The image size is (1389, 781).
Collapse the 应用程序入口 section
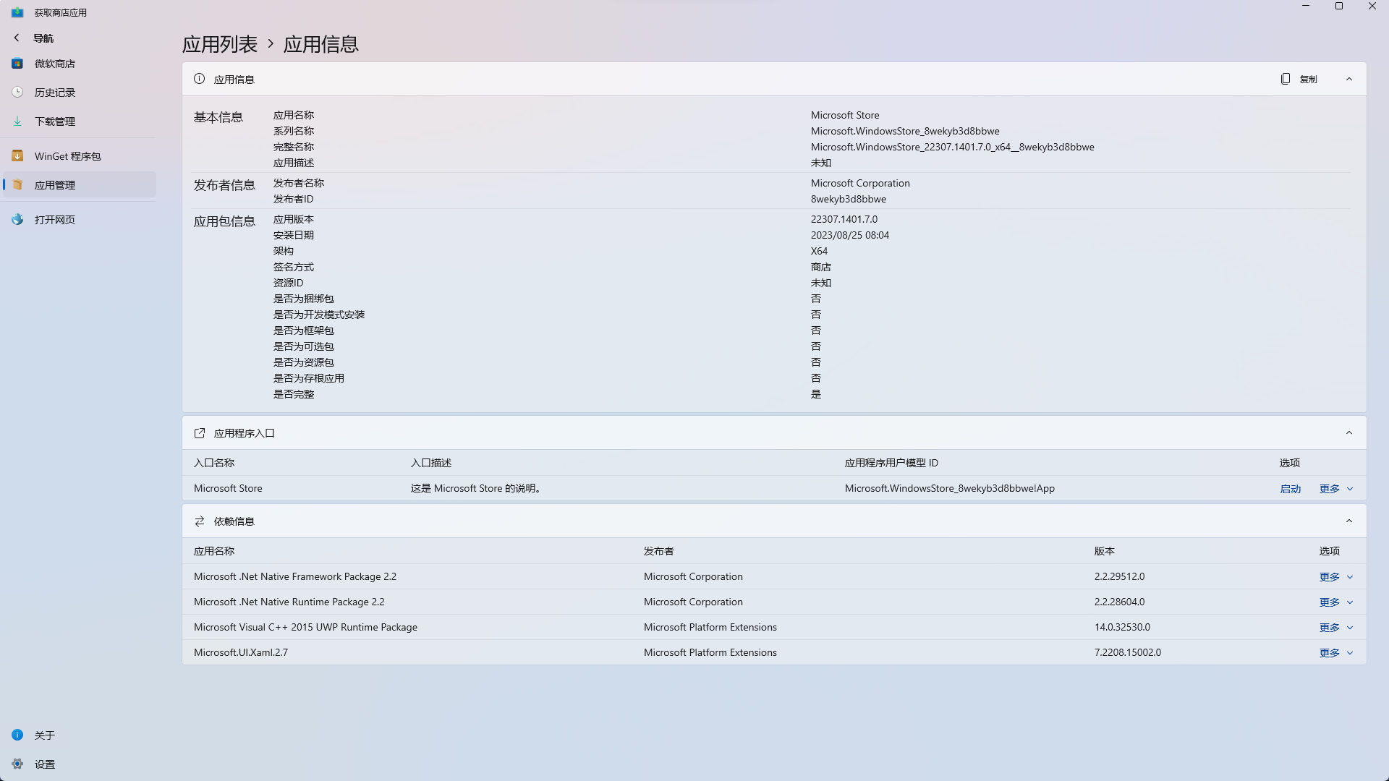1349,432
